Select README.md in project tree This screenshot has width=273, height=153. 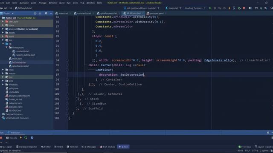coord(15,110)
